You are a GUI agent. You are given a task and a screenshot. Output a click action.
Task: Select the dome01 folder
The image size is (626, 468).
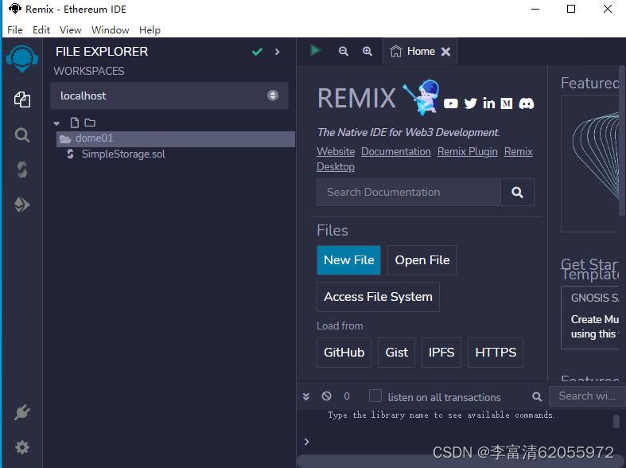(x=176, y=138)
